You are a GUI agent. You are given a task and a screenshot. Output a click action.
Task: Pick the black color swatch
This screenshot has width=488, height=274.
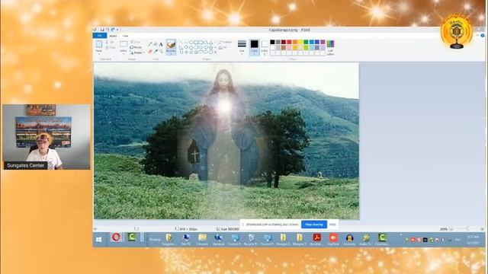273,42
